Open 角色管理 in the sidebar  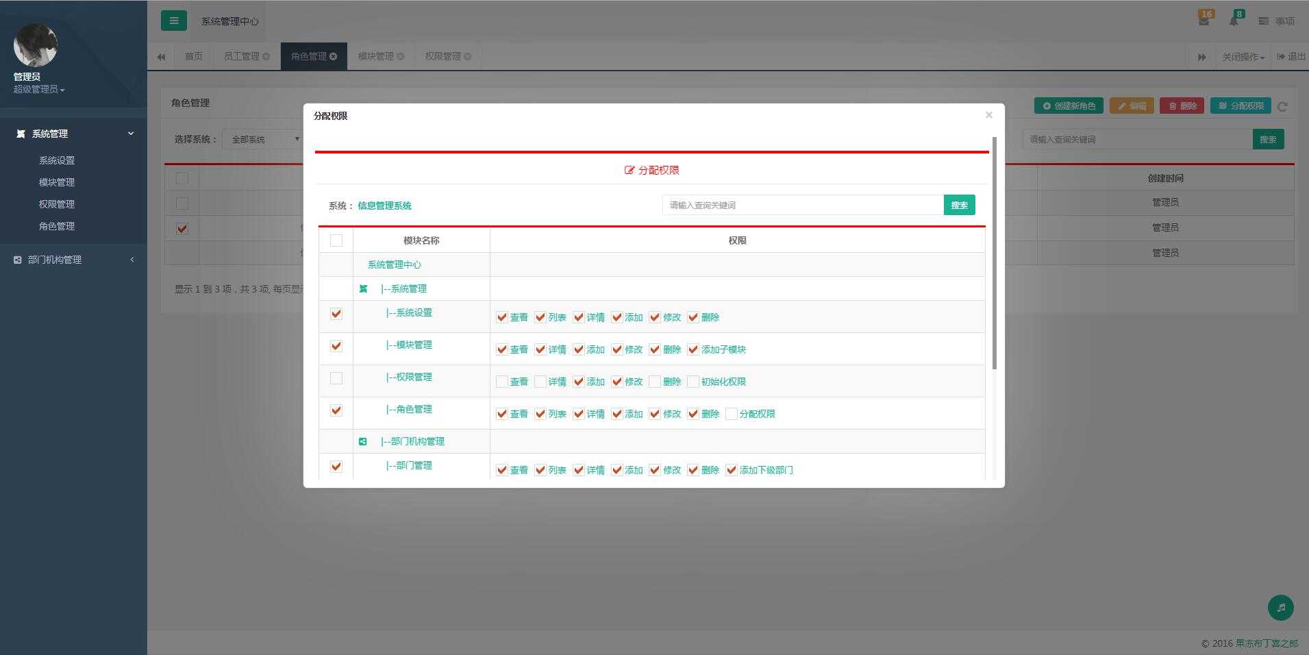(x=57, y=226)
